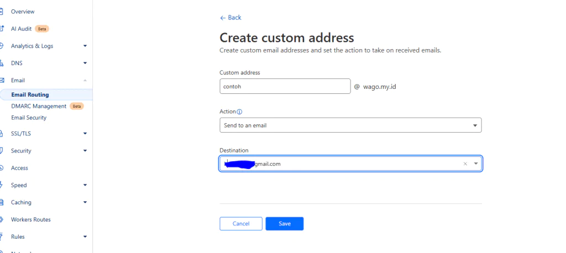This screenshot has width=566, height=253.
Task: Click the Rules sidebar icon
Action: tap(2, 236)
